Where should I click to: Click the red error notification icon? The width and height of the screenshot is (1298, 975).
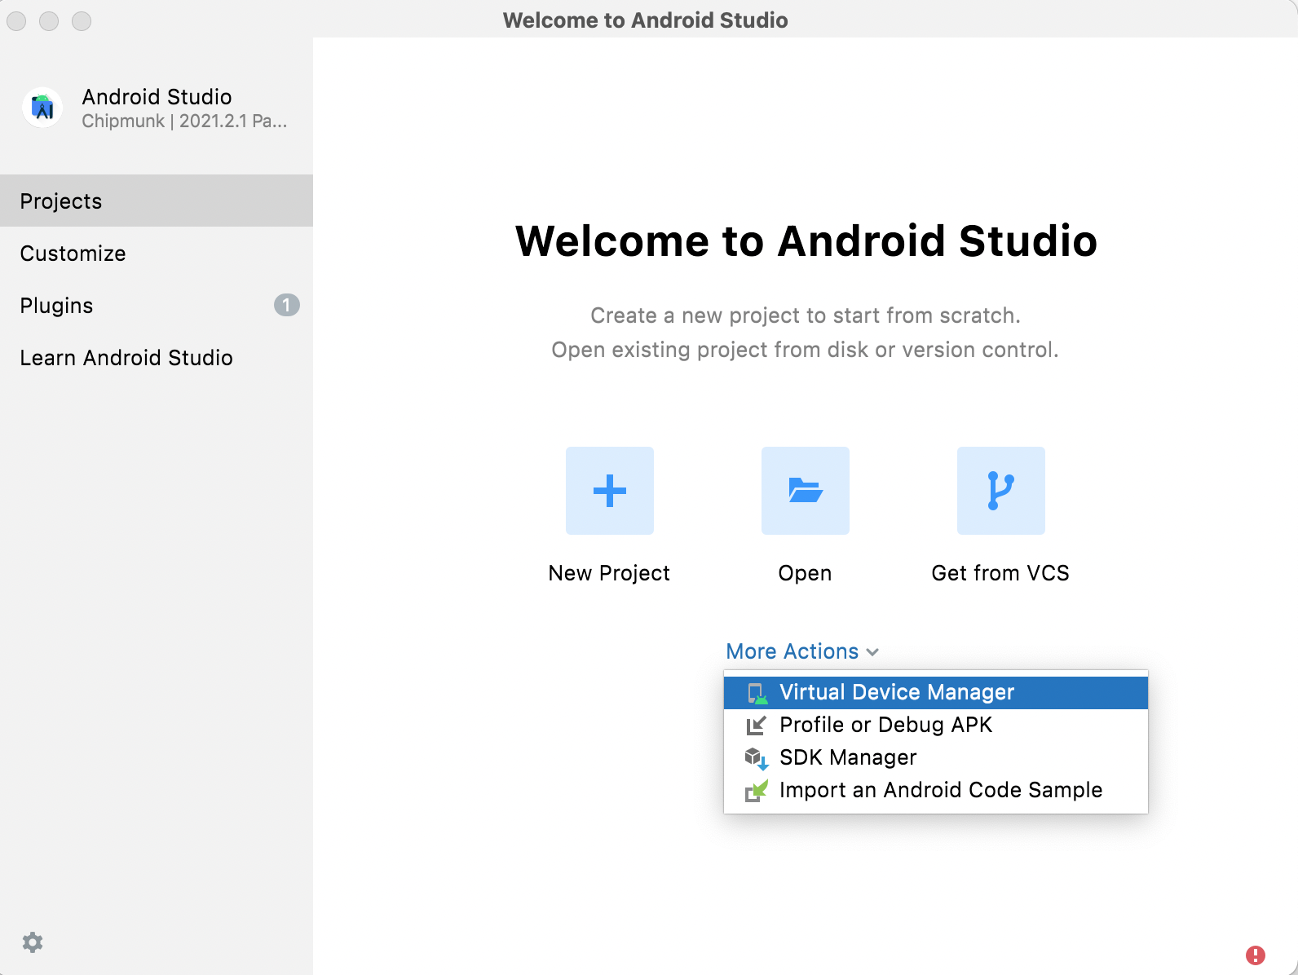1256,955
